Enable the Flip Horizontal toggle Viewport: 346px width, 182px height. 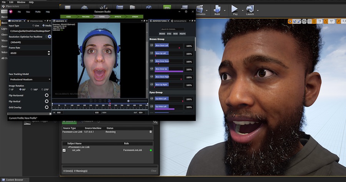[47, 95]
